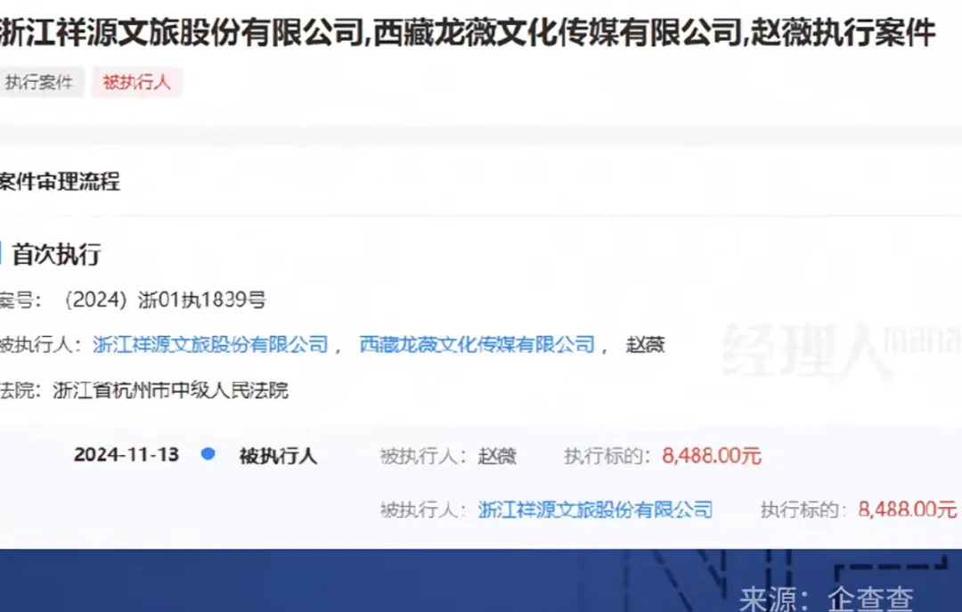Viewport: 962px width, 612px height.
Task: Click the blue timeline dot for 2024-11-13
Action: click(x=208, y=454)
